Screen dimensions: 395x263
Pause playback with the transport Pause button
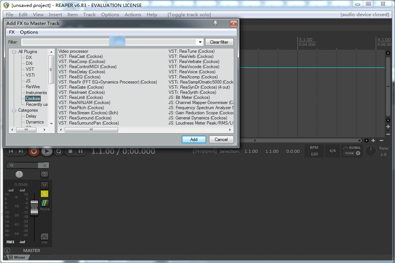click(x=80, y=151)
